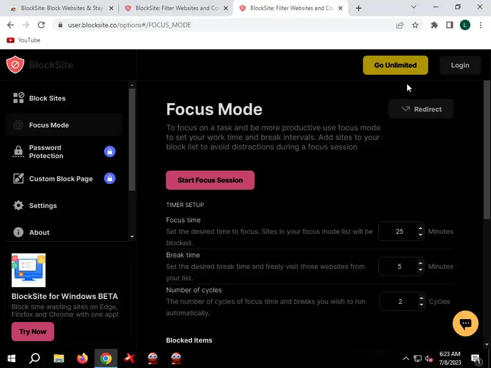Increase Focus time with up arrow

coord(420,228)
